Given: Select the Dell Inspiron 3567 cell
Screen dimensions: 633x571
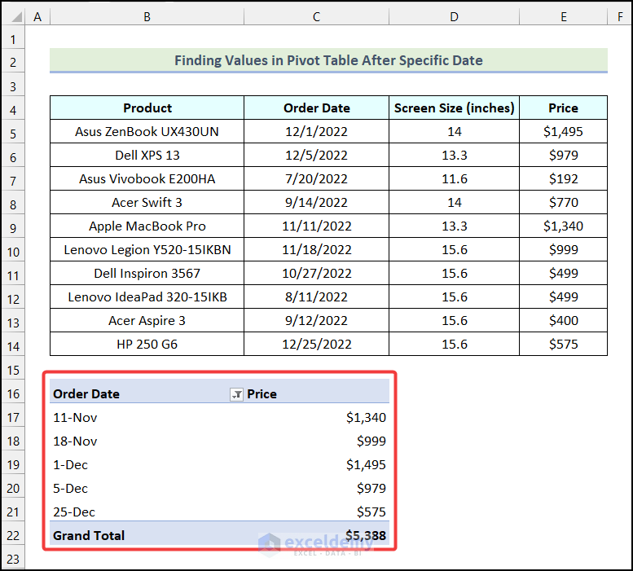Looking at the screenshot, I should pos(147,274).
